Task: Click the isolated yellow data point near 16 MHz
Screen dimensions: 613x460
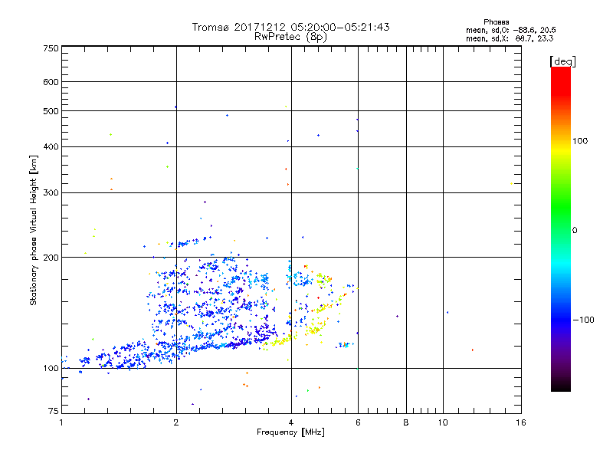Action: click(511, 183)
